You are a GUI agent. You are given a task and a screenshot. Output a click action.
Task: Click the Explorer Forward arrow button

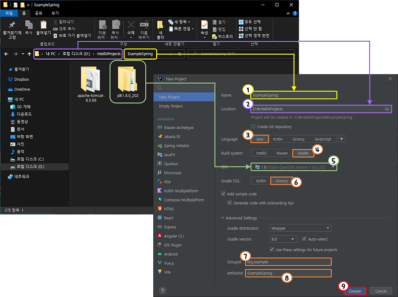[x=15, y=54]
